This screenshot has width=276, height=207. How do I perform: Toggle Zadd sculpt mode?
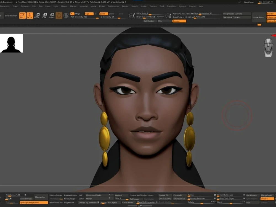click(104, 14)
